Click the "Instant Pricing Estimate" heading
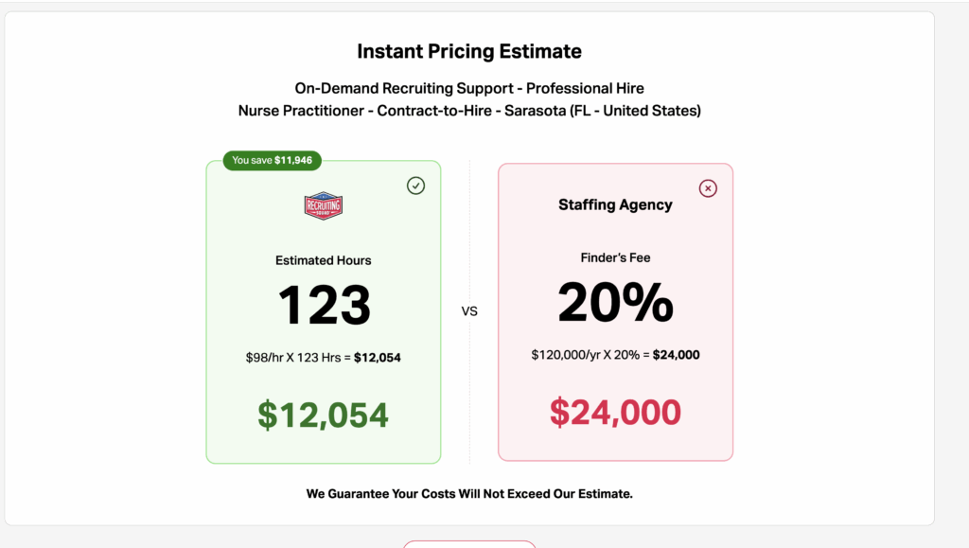Image resolution: width=969 pixels, height=548 pixels. (469, 51)
